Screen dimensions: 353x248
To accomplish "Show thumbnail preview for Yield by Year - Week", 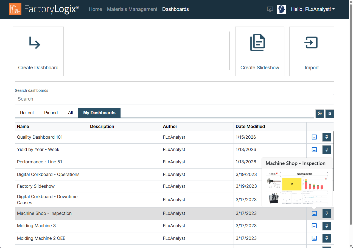I will [x=314, y=150].
